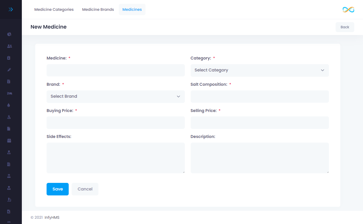Image resolution: width=363 pixels, height=224 pixels.
Task: Expand the Select Brand dropdown
Action: click(116, 97)
